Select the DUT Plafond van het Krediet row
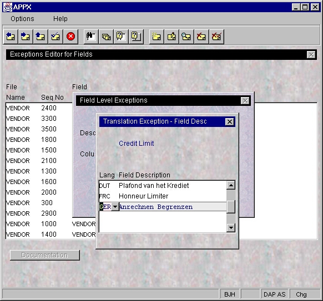Viewport: 323px width, 301px height. 163,186
